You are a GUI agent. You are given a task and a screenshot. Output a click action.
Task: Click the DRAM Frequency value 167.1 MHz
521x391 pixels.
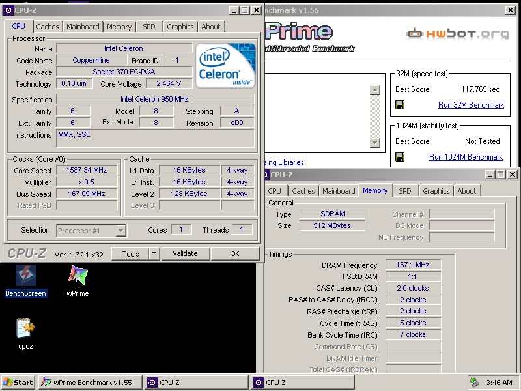413,265
